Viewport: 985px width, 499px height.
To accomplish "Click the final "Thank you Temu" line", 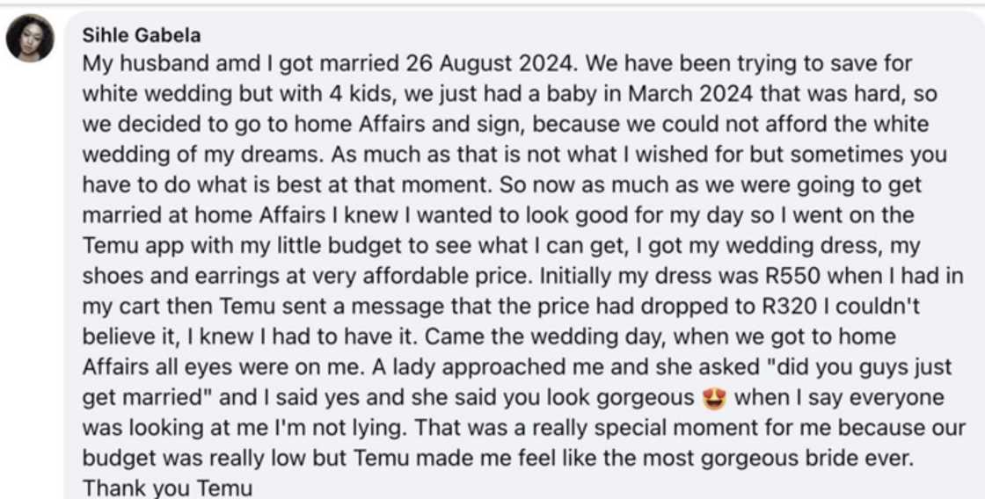I will click(x=167, y=488).
